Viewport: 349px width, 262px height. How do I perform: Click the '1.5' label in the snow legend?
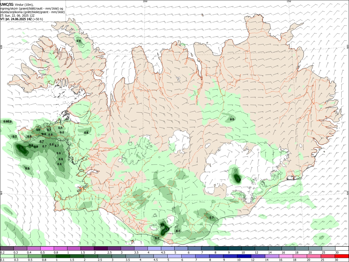[x=83, y=252]
